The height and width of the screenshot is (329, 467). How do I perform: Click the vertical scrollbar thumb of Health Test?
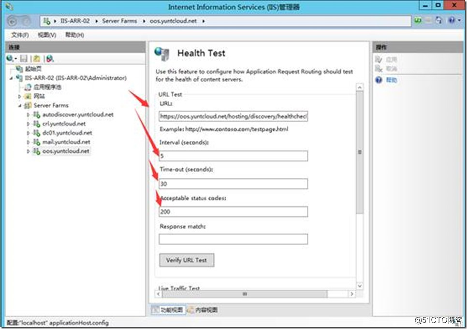tap(360, 152)
